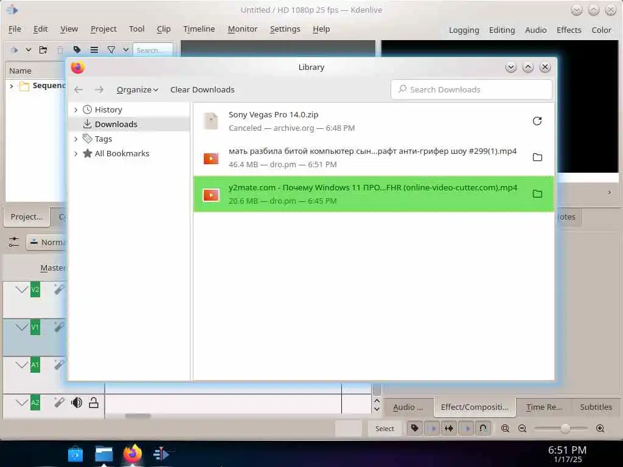
Task: Open Kdenlive Settings menu
Action: [285, 29]
